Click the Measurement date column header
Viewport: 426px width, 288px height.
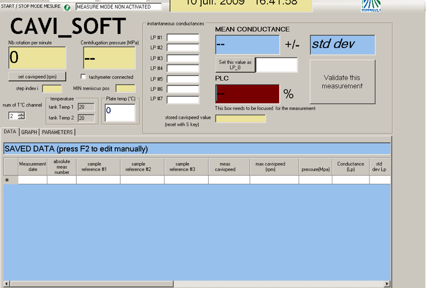click(32, 167)
